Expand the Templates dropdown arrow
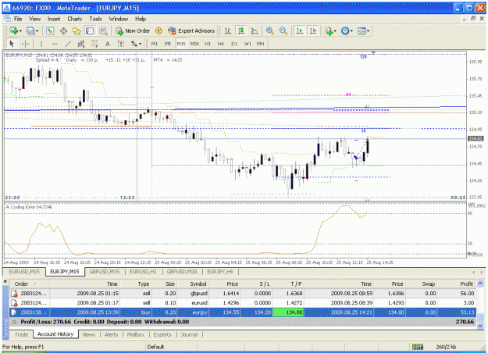Screen dimensions: 488x353 (369, 31)
